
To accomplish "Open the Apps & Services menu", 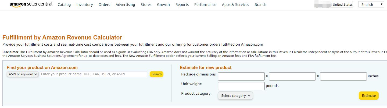I will coord(235,5).
